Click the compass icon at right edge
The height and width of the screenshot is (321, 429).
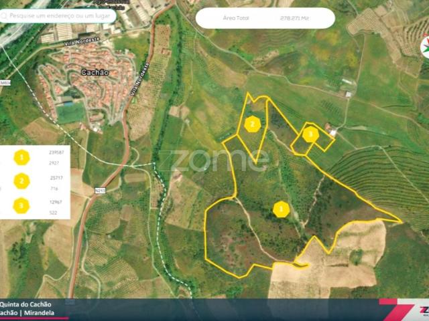pyautogui.click(x=424, y=47)
